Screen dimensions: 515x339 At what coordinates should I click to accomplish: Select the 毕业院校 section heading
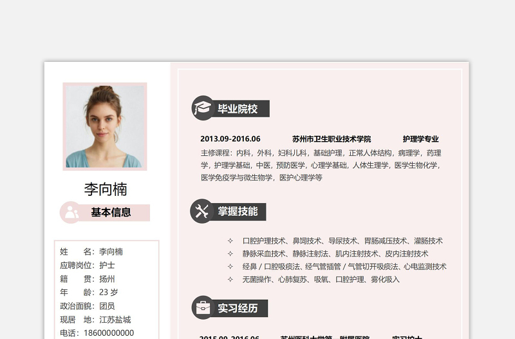click(x=238, y=109)
